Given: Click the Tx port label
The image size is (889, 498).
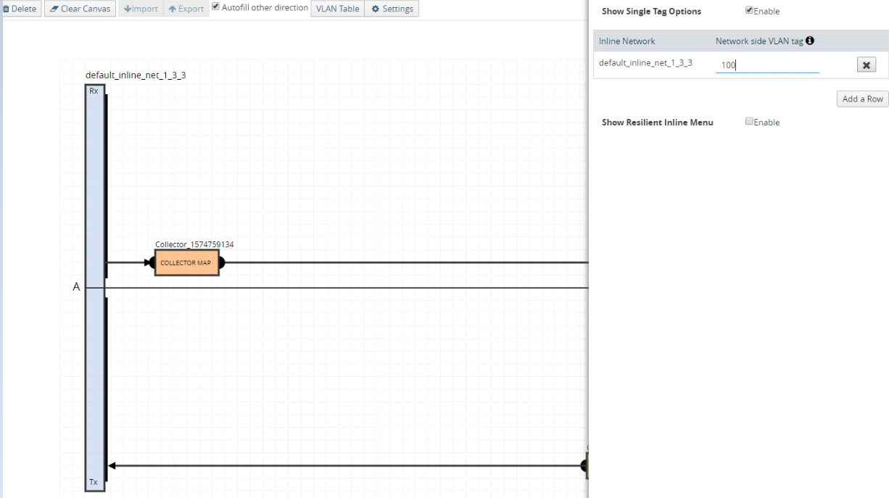Looking at the screenshot, I should coord(94,482).
